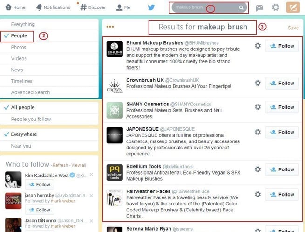Open @JAPONESQUE handle
This screenshot has height=232, width=305.
tap(177, 129)
